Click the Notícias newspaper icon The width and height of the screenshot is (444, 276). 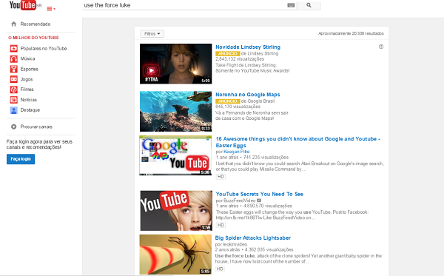13,100
